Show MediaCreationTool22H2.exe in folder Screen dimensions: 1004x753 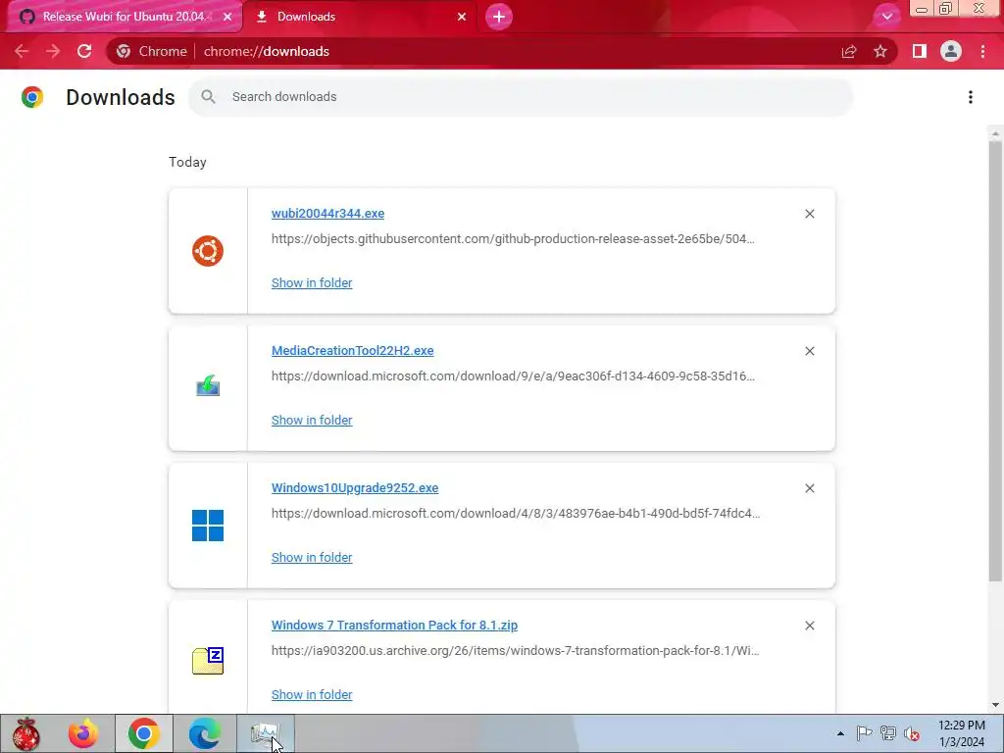coord(312,420)
